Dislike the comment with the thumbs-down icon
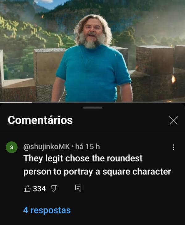Image resolution: width=185 pixels, height=225 pixels. click(54, 188)
